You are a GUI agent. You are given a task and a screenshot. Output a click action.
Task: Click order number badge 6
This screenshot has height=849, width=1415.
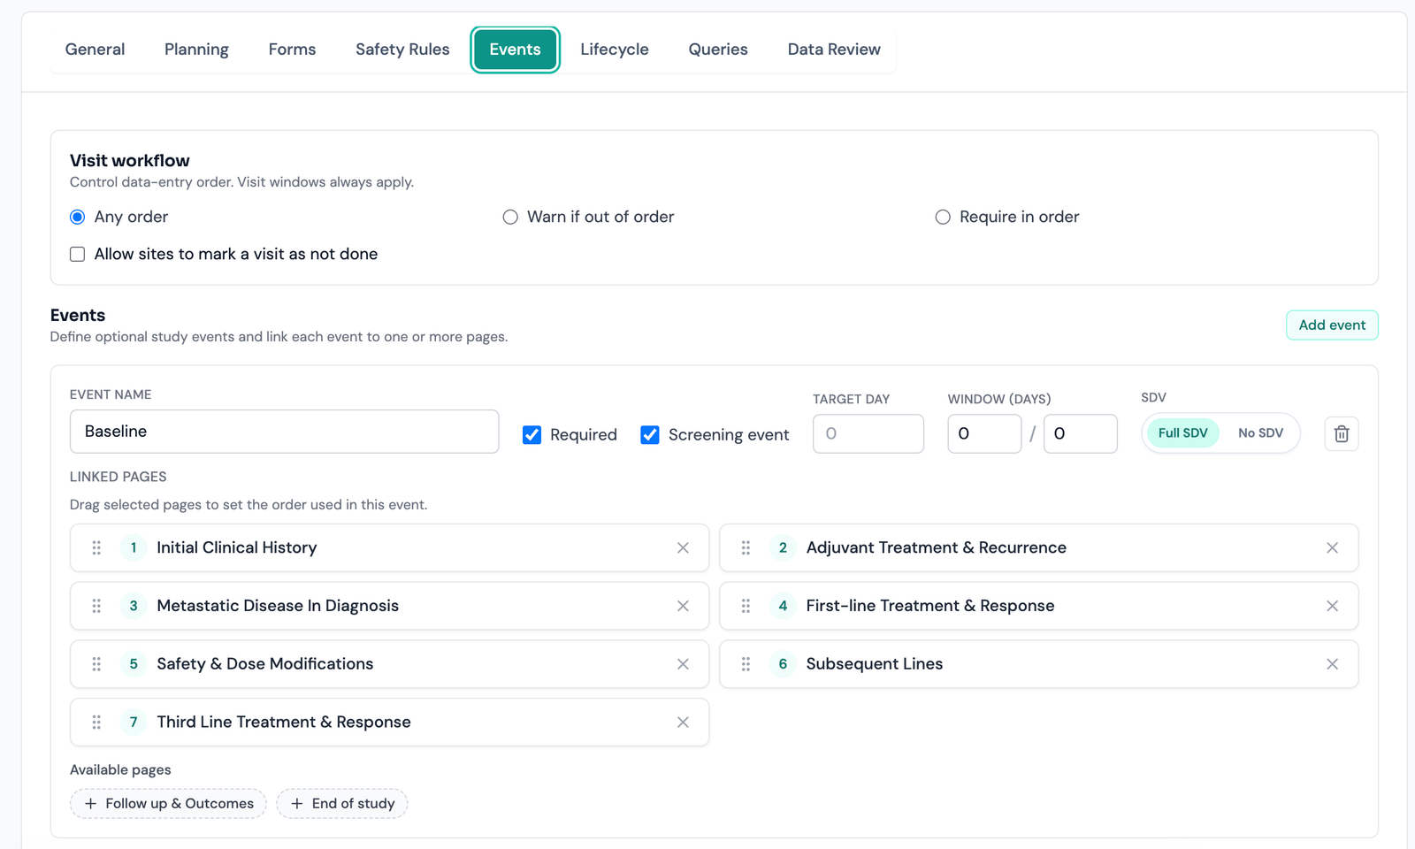(x=783, y=664)
